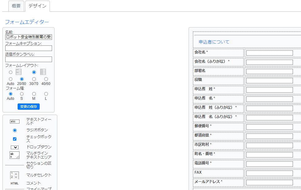Choose 30/70 column ratio radio button
The width and height of the screenshot is (301, 190).
coord(34,79)
